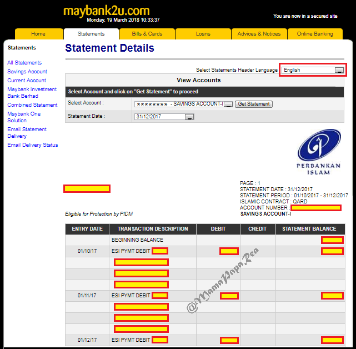The image size is (356, 349).
Task: Open the Bills & Cards tab
Action: tap(147, 34)
